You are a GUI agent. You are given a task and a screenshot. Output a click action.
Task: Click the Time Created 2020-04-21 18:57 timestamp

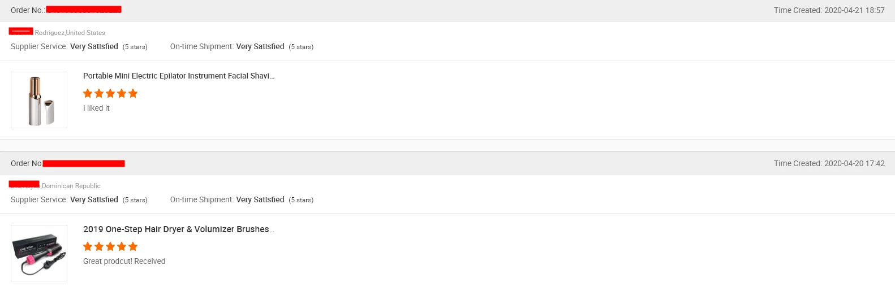click(829, 10)
